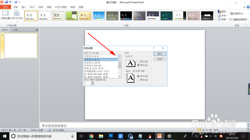Open Windows Start menu
250x140 pixels.
pos(4,136)
